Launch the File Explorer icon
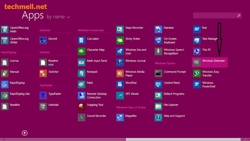250x141 pixels. tap(158, 107)
